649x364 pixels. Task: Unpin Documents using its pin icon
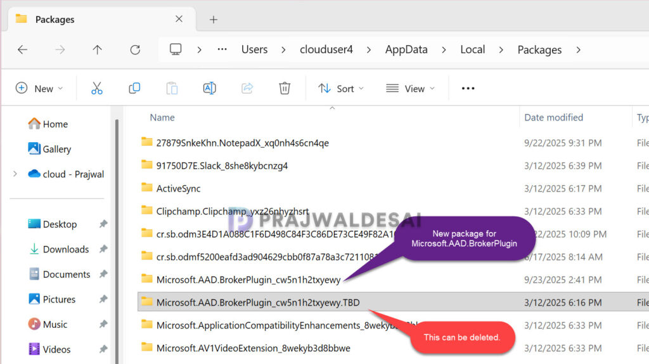click(103, 274)
